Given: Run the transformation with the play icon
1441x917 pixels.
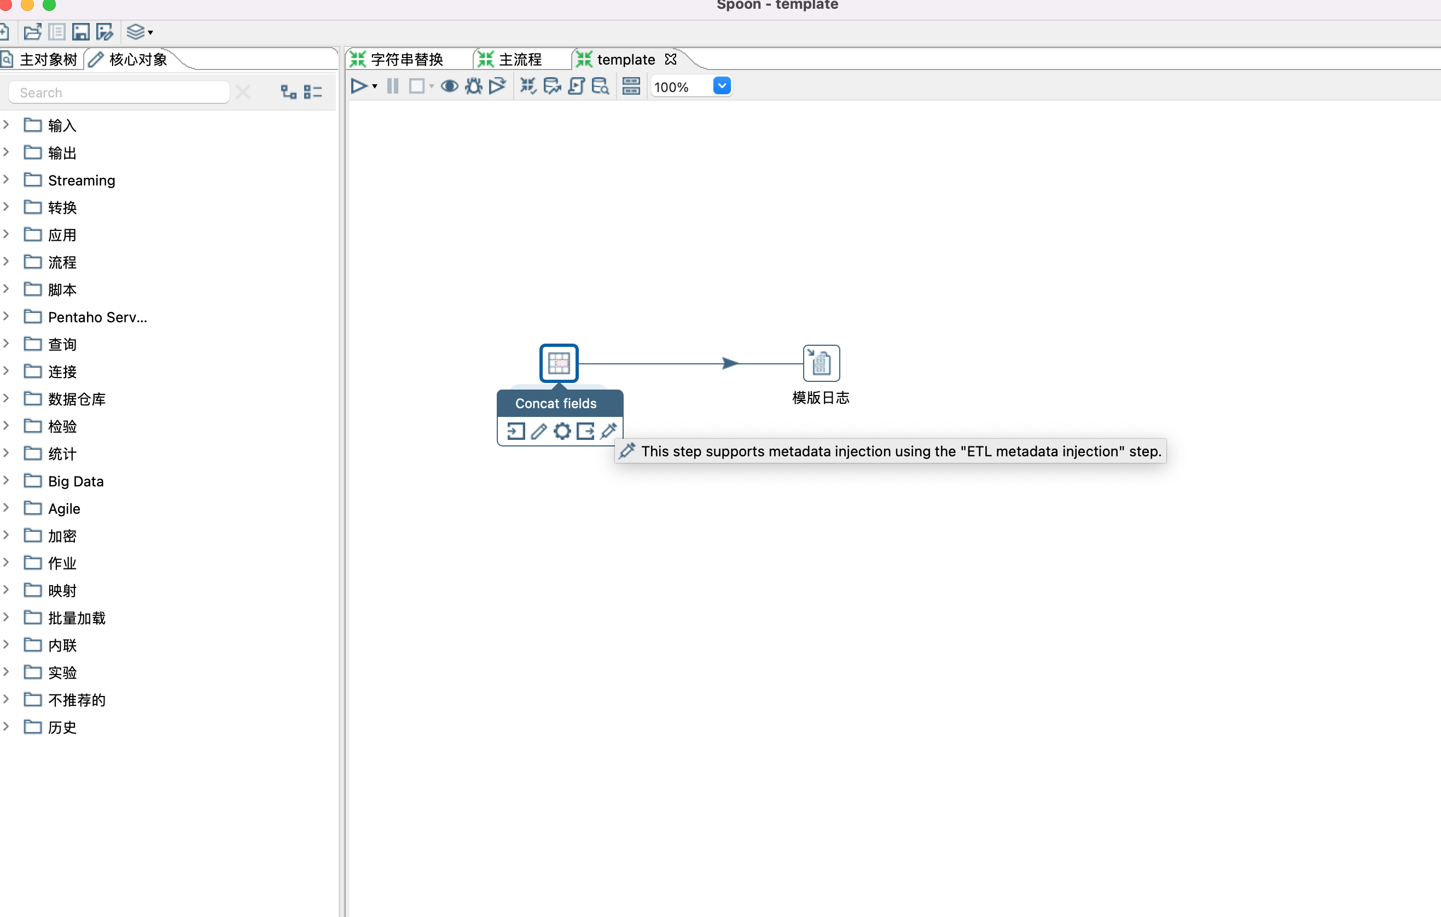Looking at the screenshot, I should coord(358,87).
